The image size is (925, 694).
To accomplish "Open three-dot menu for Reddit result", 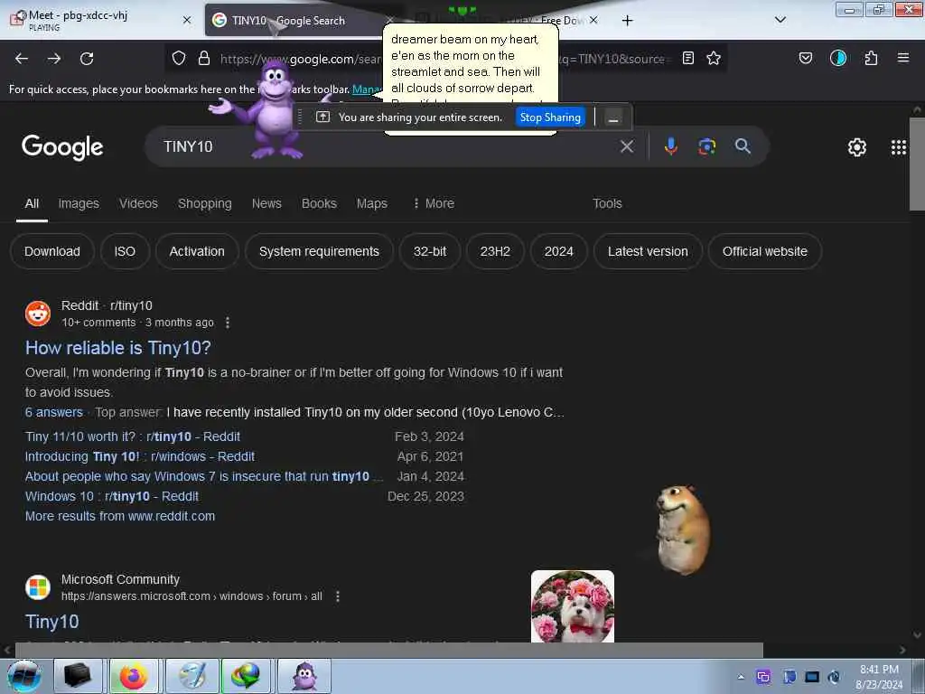I will pyautogui.click(x=228, y=323).
